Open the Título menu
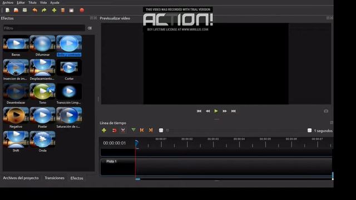The image size is (356, 200). 32,3
